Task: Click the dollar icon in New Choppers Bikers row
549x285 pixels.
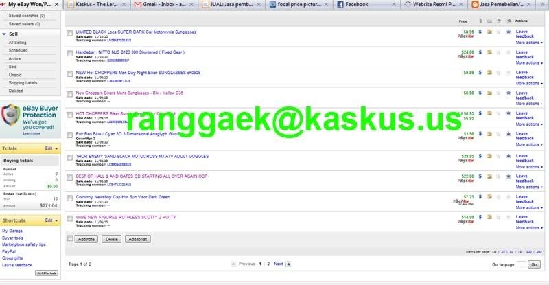Action: coord(480,93)
